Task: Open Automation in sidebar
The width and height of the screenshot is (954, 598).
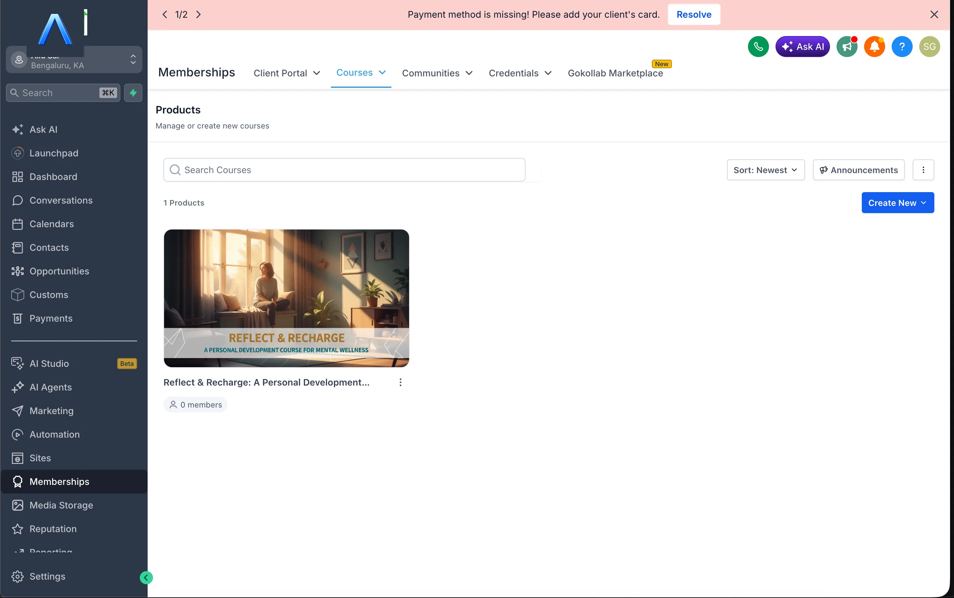Action: (74, 434)
